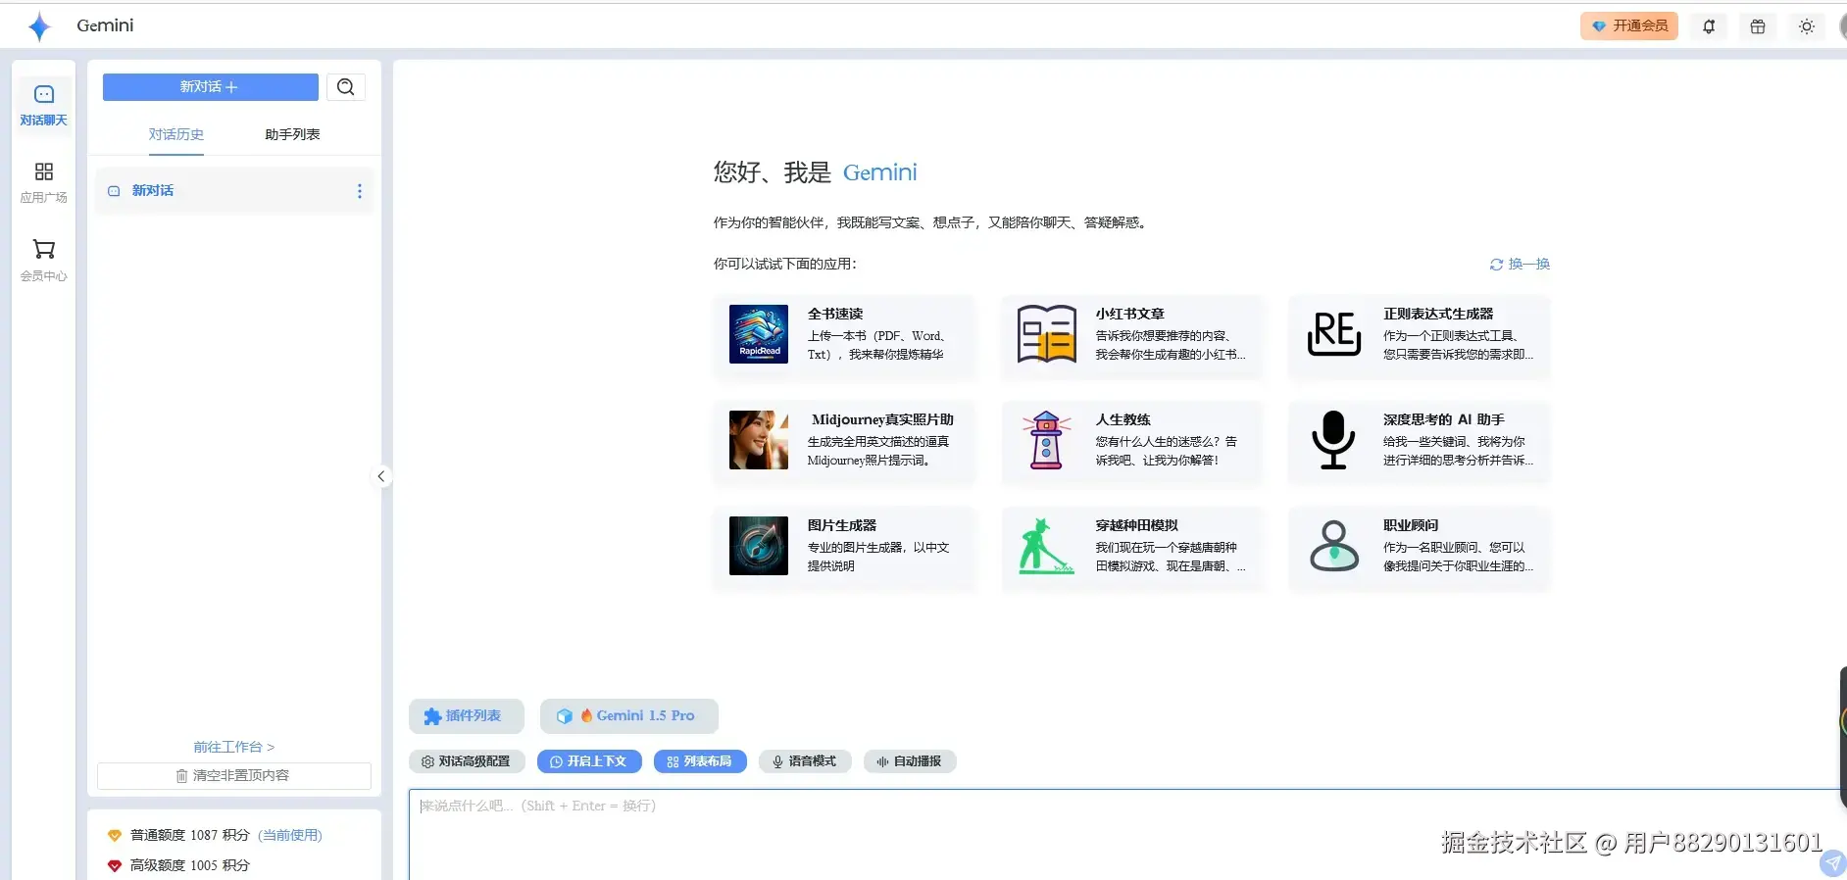
Task: Click the Gemini title text in header
Action: click(105, 25)
